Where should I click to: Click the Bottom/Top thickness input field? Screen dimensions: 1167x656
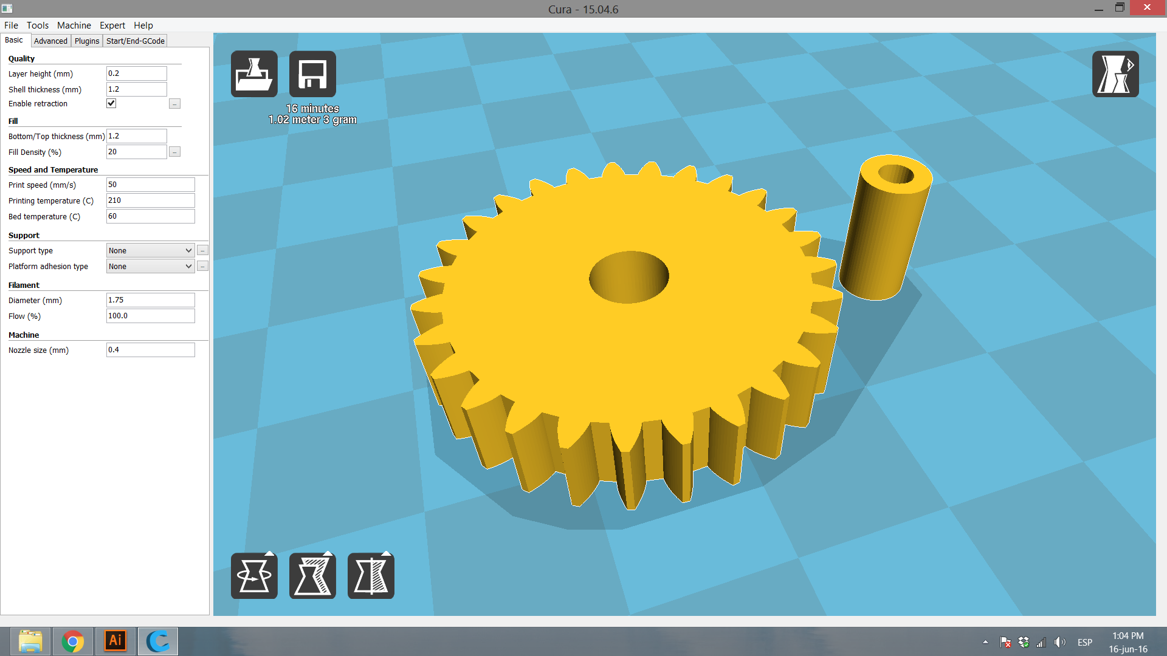click(x=137, y=136)
